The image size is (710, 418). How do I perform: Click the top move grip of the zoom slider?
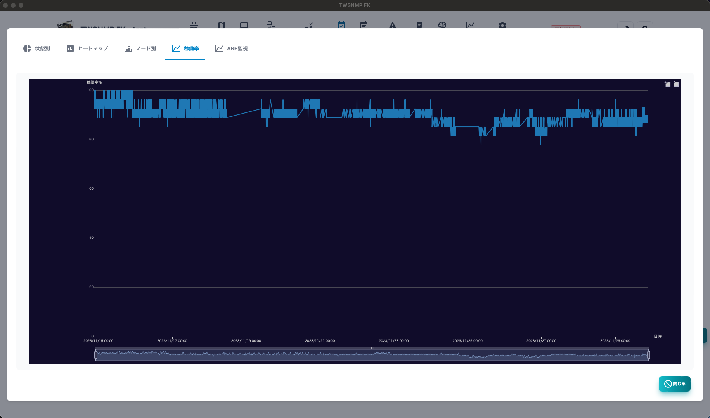tap(372, 348)
